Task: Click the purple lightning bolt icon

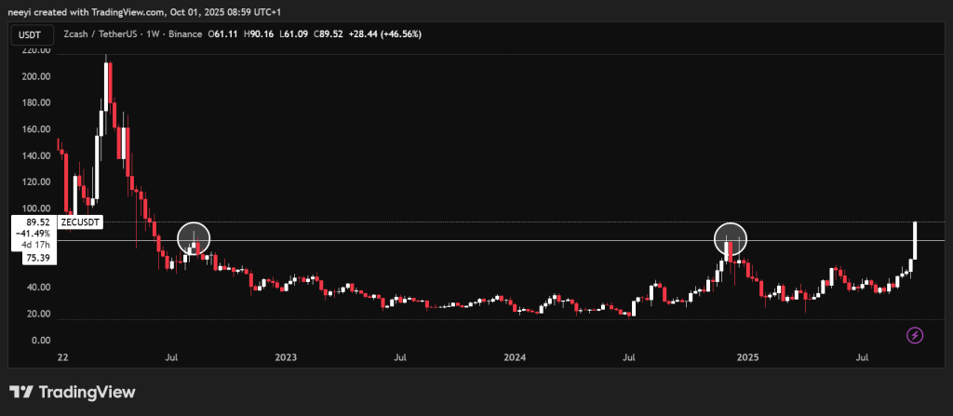Action: [914, 335]
